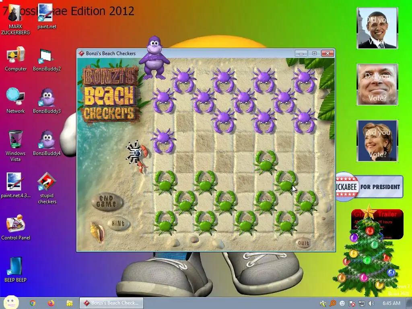The height and width of the screenshot is (309, 412).
Task: Select the lone purple crab in the left column
Action: 163,140
